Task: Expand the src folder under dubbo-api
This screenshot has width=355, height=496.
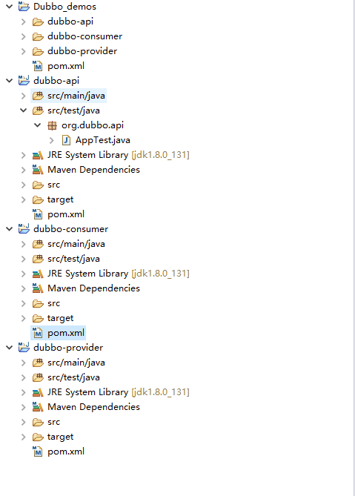Action: (24, 185)
